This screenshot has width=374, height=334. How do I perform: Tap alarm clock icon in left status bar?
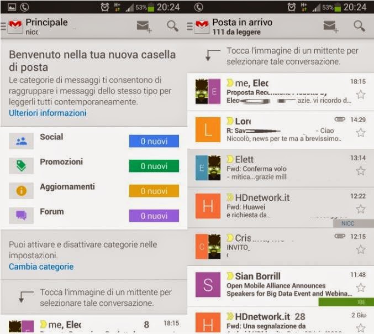tap(105, 7)
